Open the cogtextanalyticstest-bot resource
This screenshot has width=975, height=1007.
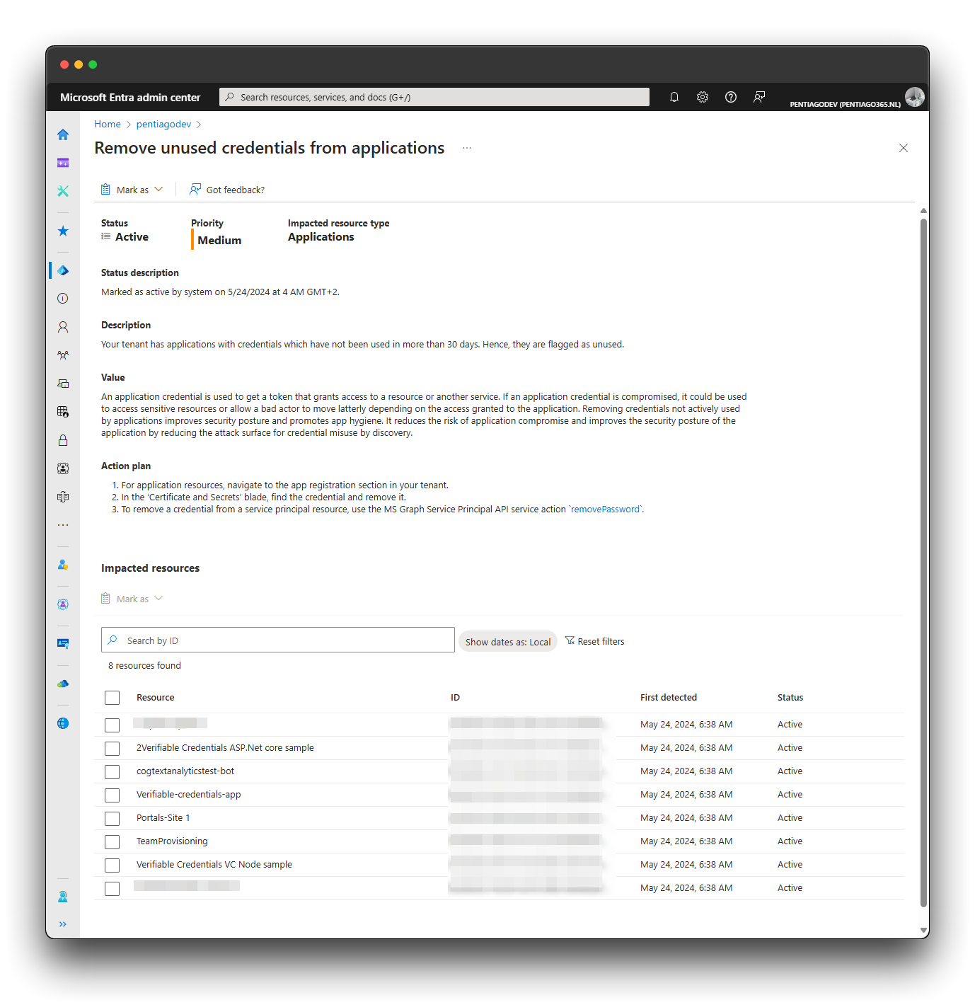tap(185, 771)
